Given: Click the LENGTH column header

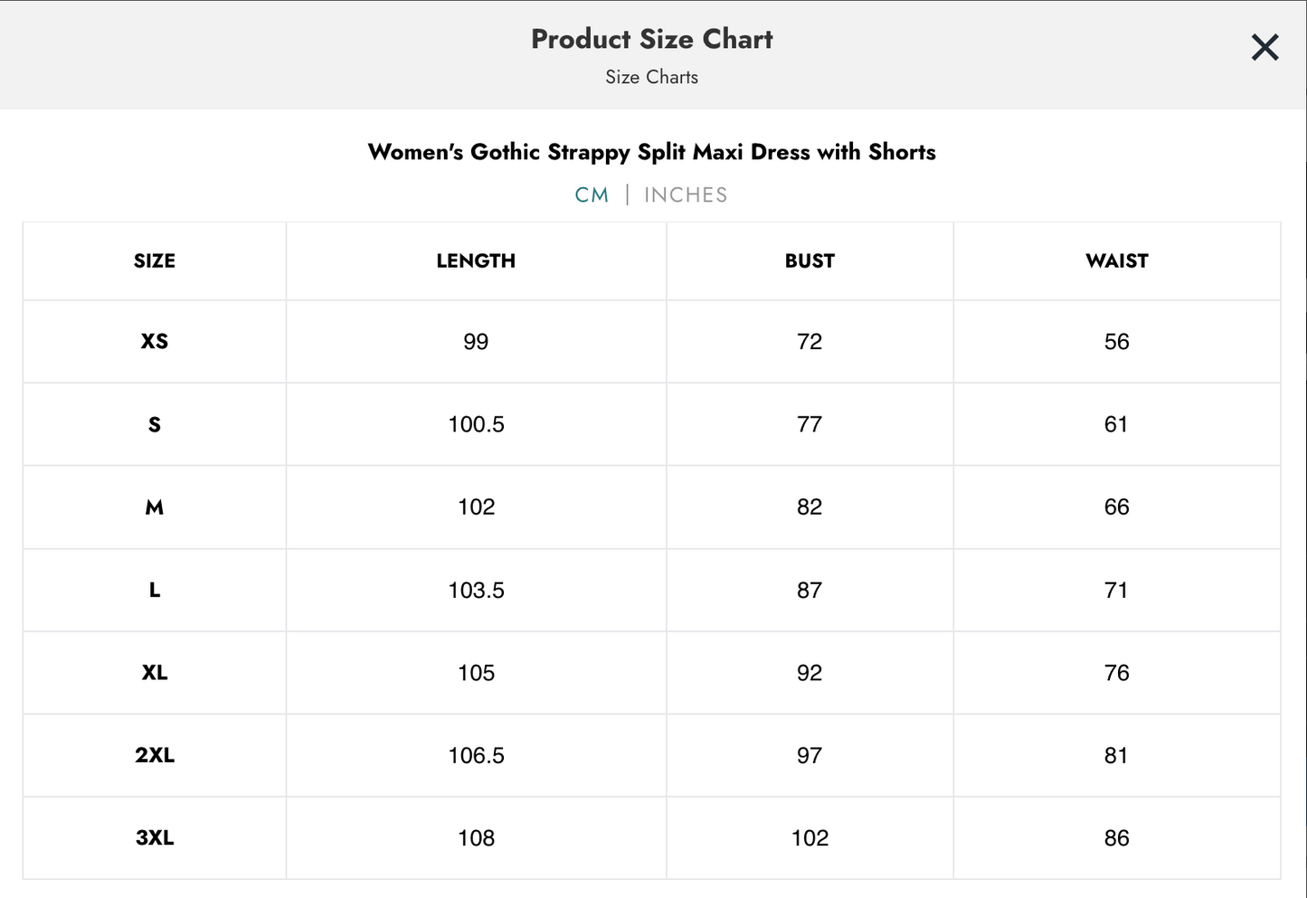Looking at the screenshot, I should (476, 260).
